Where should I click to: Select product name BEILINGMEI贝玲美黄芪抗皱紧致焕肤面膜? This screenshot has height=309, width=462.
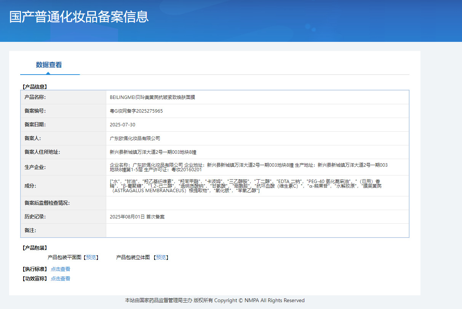[x=152, y=97]
